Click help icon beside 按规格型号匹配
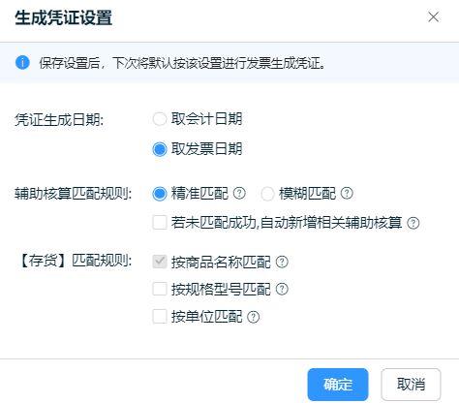 tap(282, 289)
